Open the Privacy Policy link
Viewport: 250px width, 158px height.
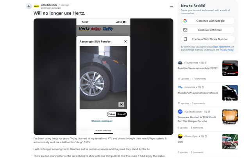[x=227, y=50]
